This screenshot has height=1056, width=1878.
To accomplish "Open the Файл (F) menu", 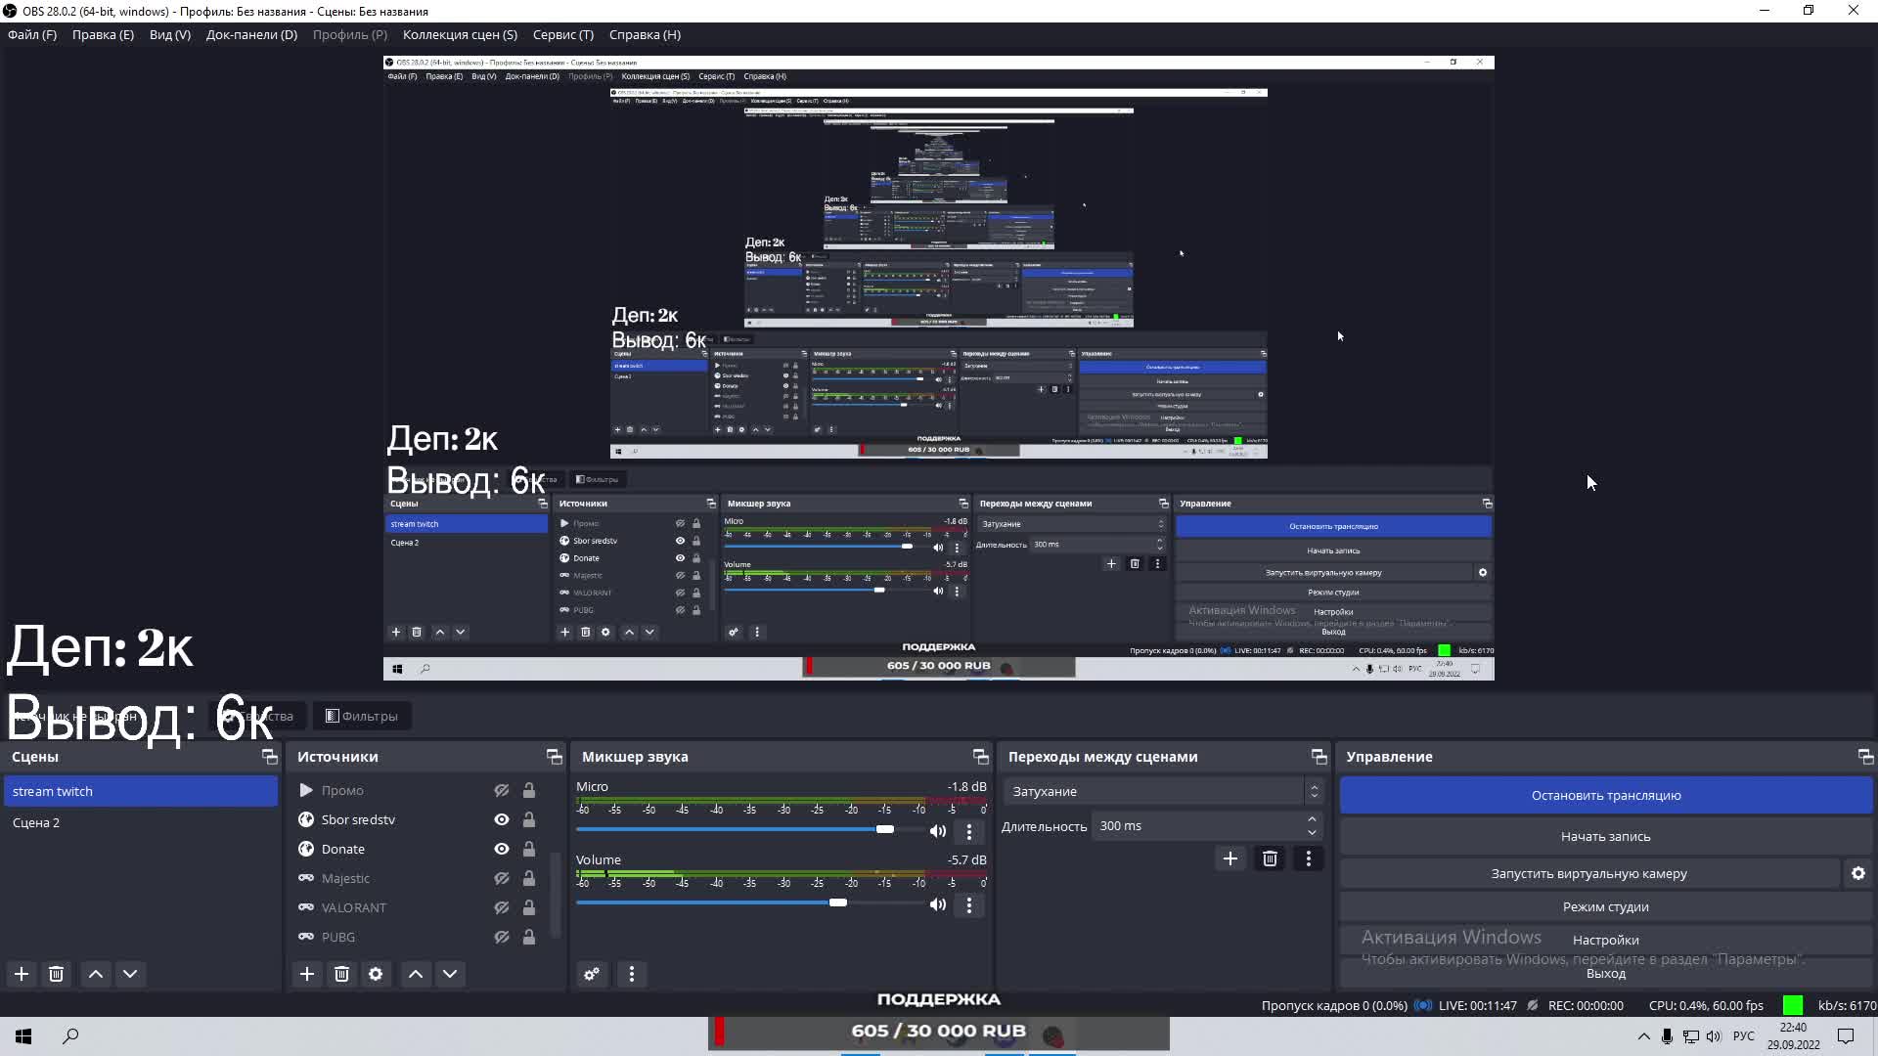I will (x=32, y=34).
